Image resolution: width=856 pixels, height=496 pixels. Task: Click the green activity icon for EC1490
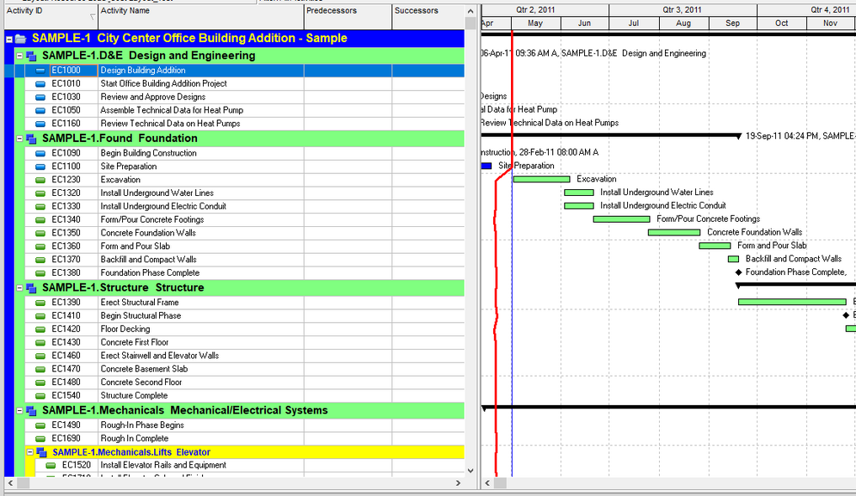coord(40,425)
